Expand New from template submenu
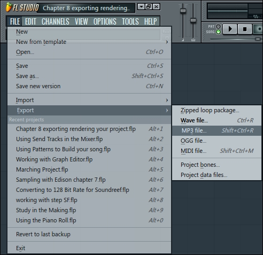The width and height of the screenshot is (263, 255). pos(89,42)
